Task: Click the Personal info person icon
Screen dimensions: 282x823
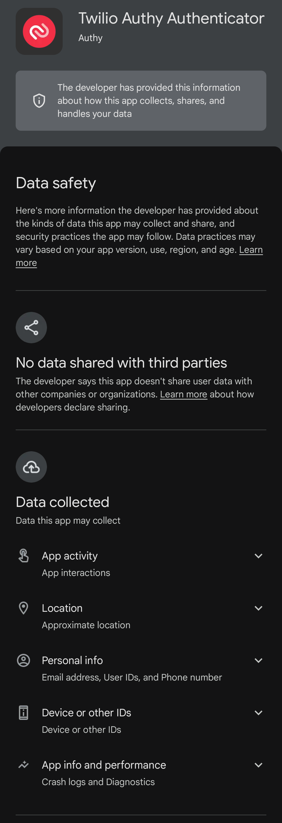Action: click(x=23, y=660)
